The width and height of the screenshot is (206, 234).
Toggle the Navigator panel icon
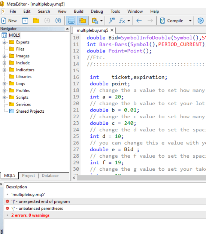82,21
